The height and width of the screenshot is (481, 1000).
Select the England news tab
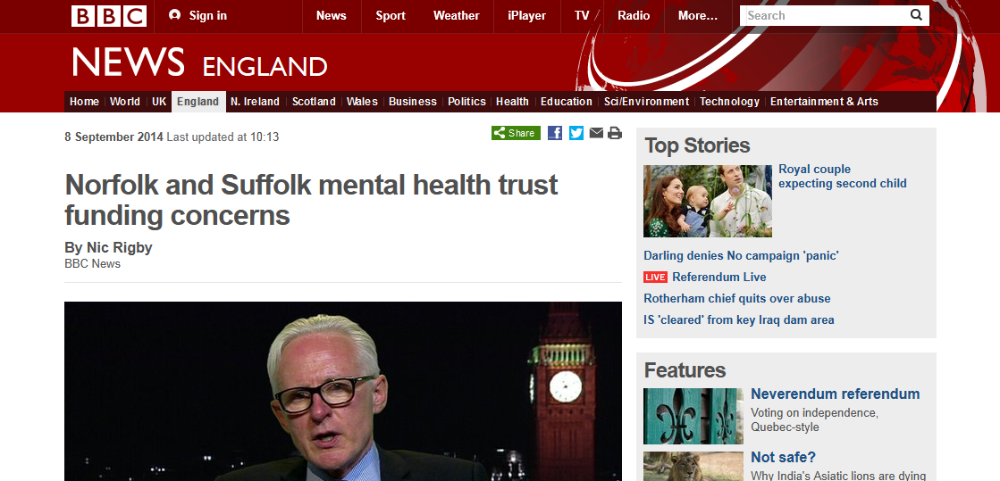coord(198,102)
